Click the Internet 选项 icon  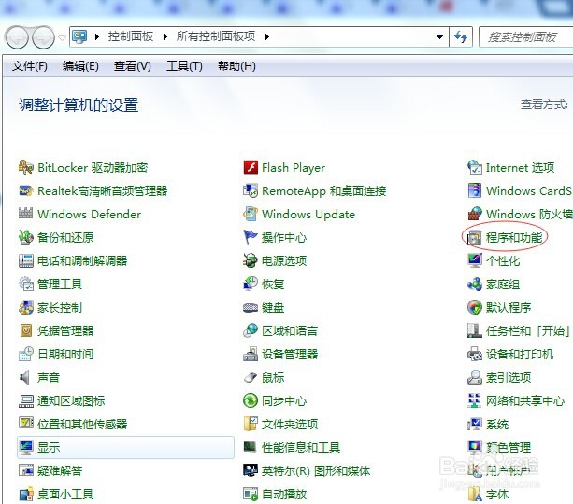[475, 167]
